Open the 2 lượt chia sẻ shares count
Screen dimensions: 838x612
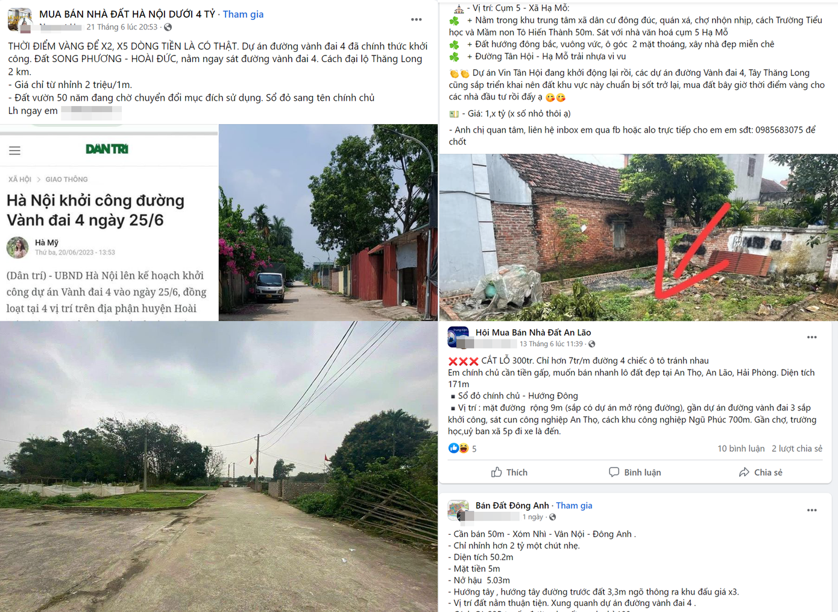[x=797, y=449]
